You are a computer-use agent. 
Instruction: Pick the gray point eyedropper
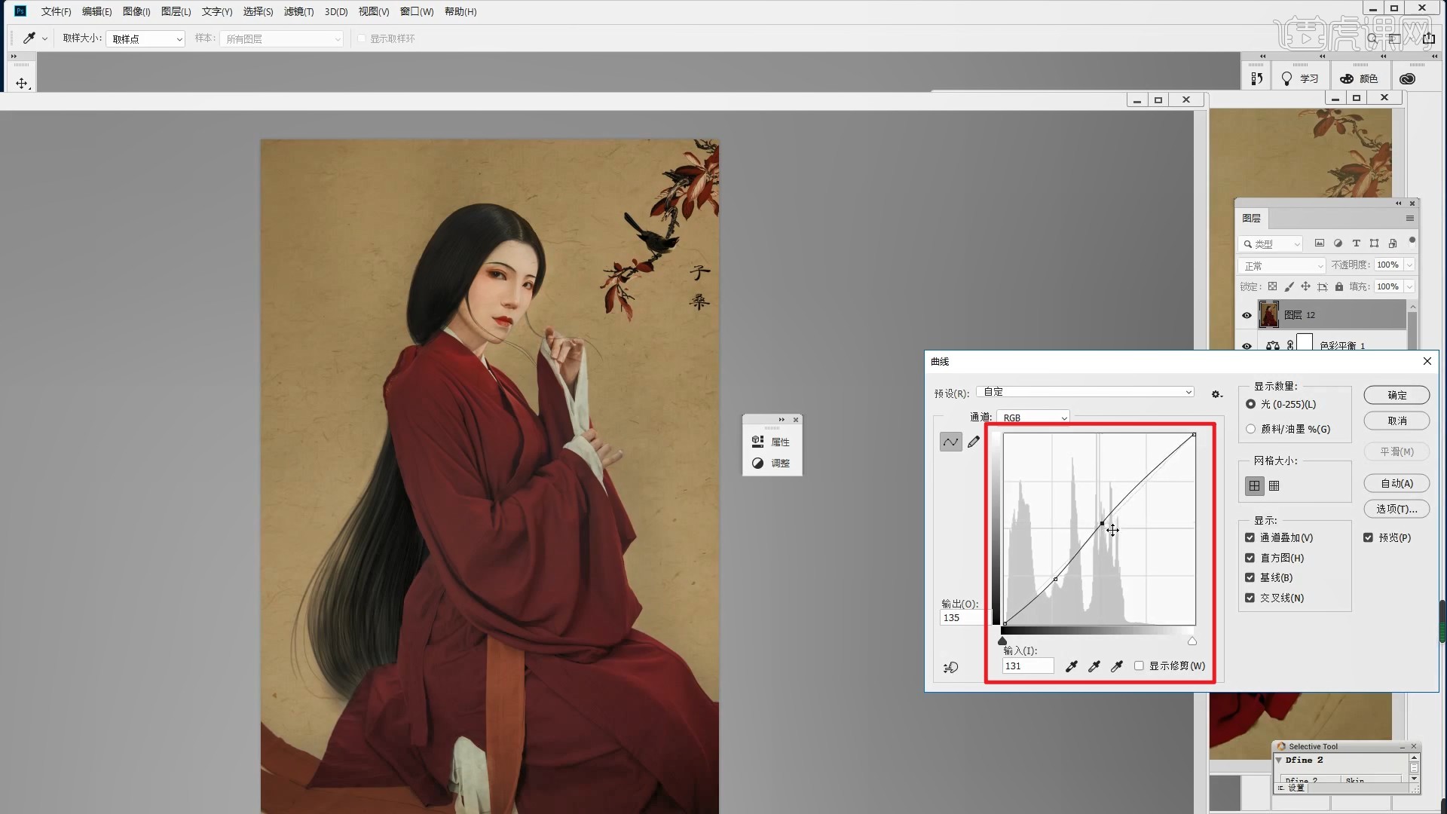point(1094,666)
